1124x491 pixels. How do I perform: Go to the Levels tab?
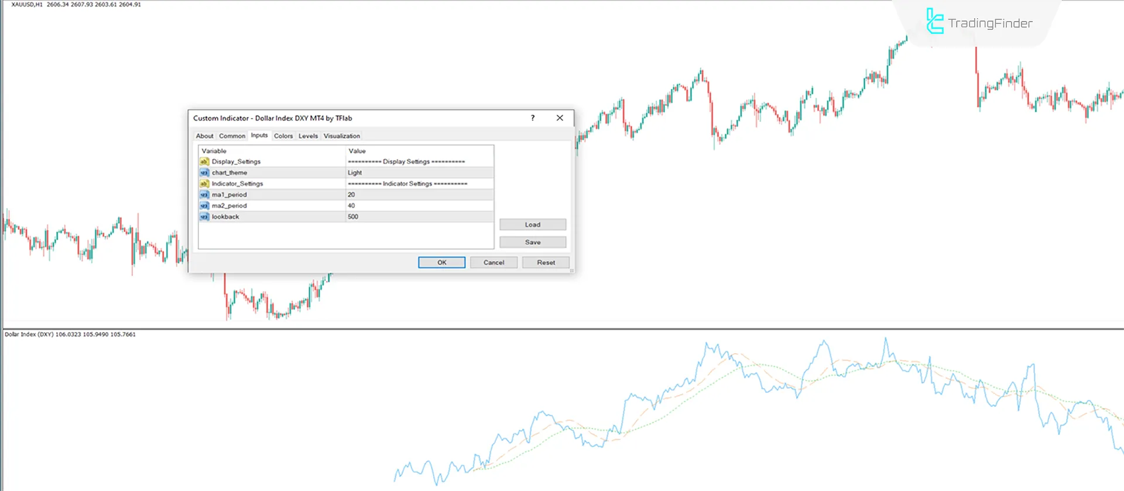click(x=308, y=136)
